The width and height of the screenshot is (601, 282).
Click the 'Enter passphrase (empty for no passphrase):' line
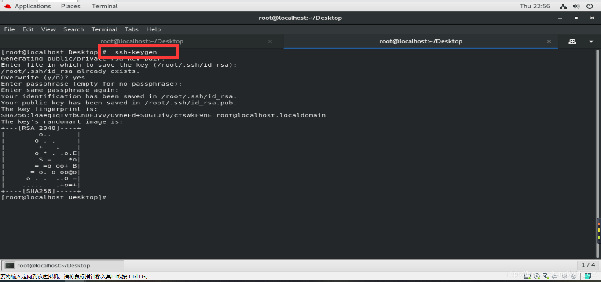pos(92,84)
